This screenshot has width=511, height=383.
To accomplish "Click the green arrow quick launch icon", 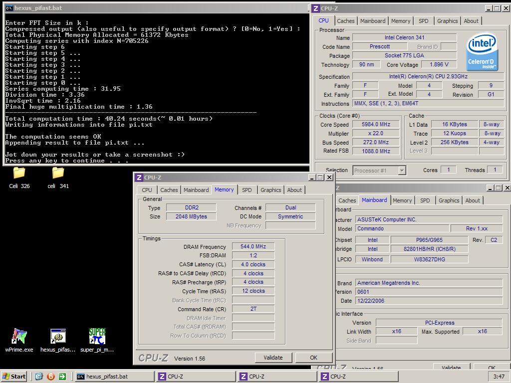I will pos(62,377).
